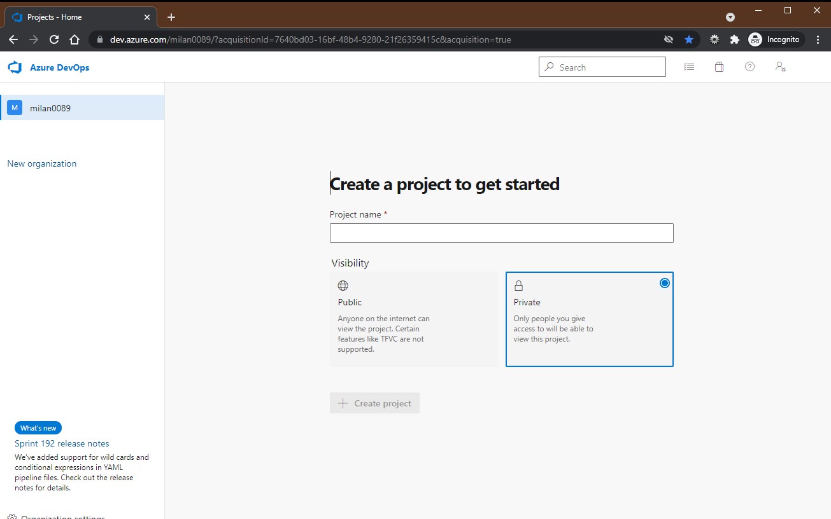Image resolution: width=831 pixels, height=519 pixels.
Task: Select the milan0089 organization avatar
Action: point(14,107)
